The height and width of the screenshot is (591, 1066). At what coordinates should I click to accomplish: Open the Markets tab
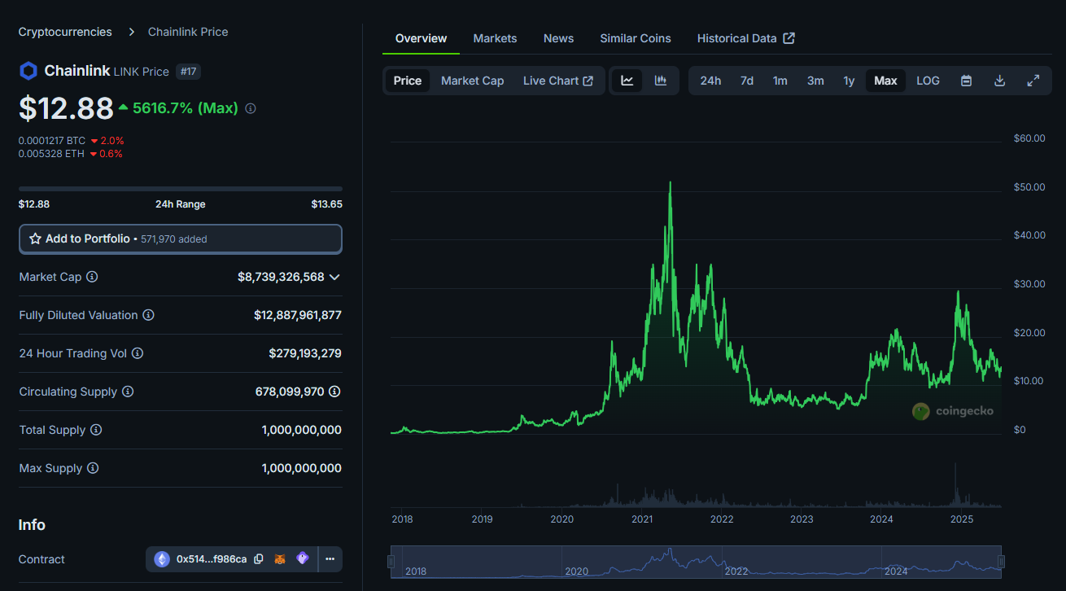[x=495, y=38]
